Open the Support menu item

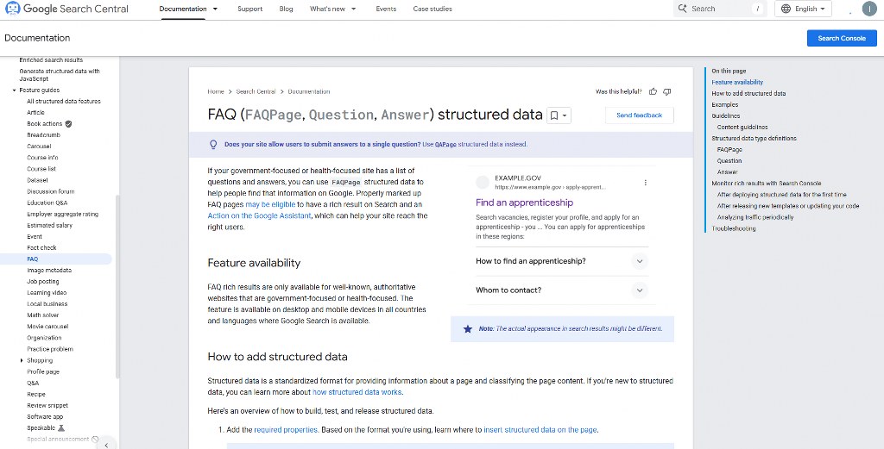pyautogui.click(x=249, y=9)
